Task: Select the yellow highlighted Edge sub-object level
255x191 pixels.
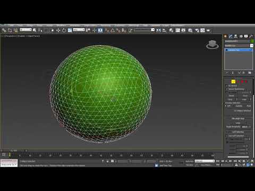Action: (233, 82)
